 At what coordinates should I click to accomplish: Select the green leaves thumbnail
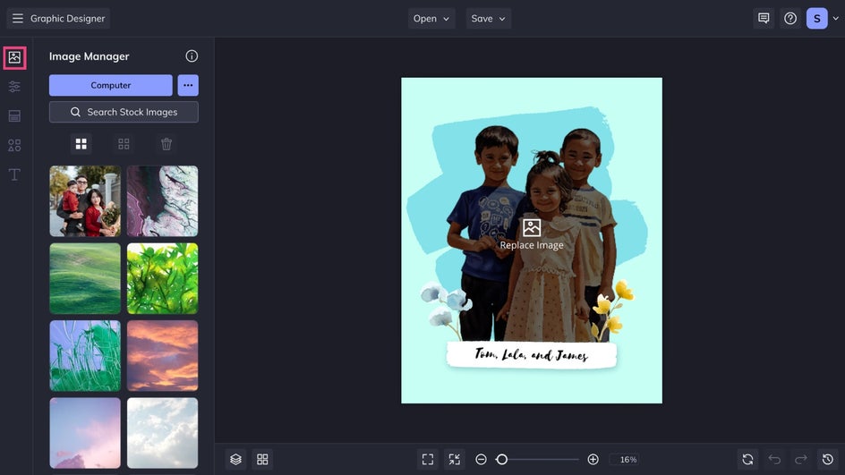tap(162, 278)
